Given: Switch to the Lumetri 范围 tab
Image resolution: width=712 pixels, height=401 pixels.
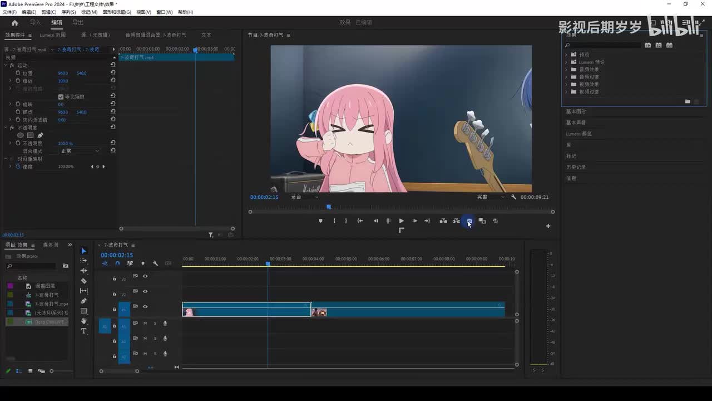Looking at the screenshot, I should (x=52, y=35).
